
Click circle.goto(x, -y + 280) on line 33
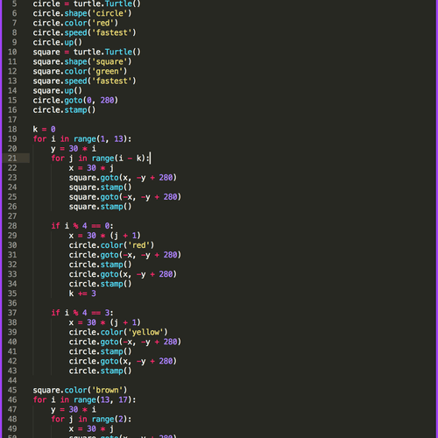(123, 274)
